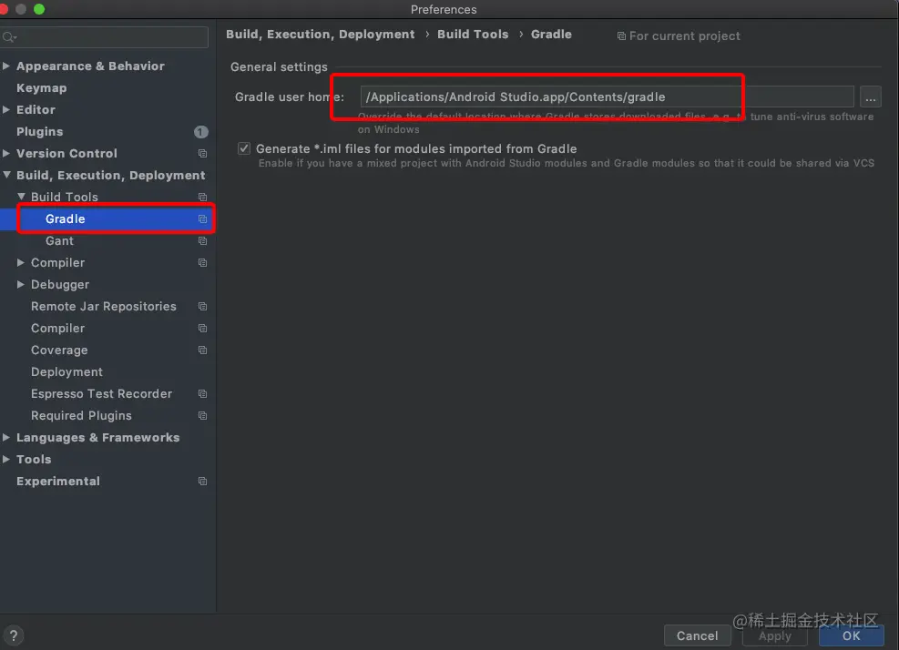899x650 pixels.
Task: Open the Keymap settings page
Action: (x=41, y=88)
